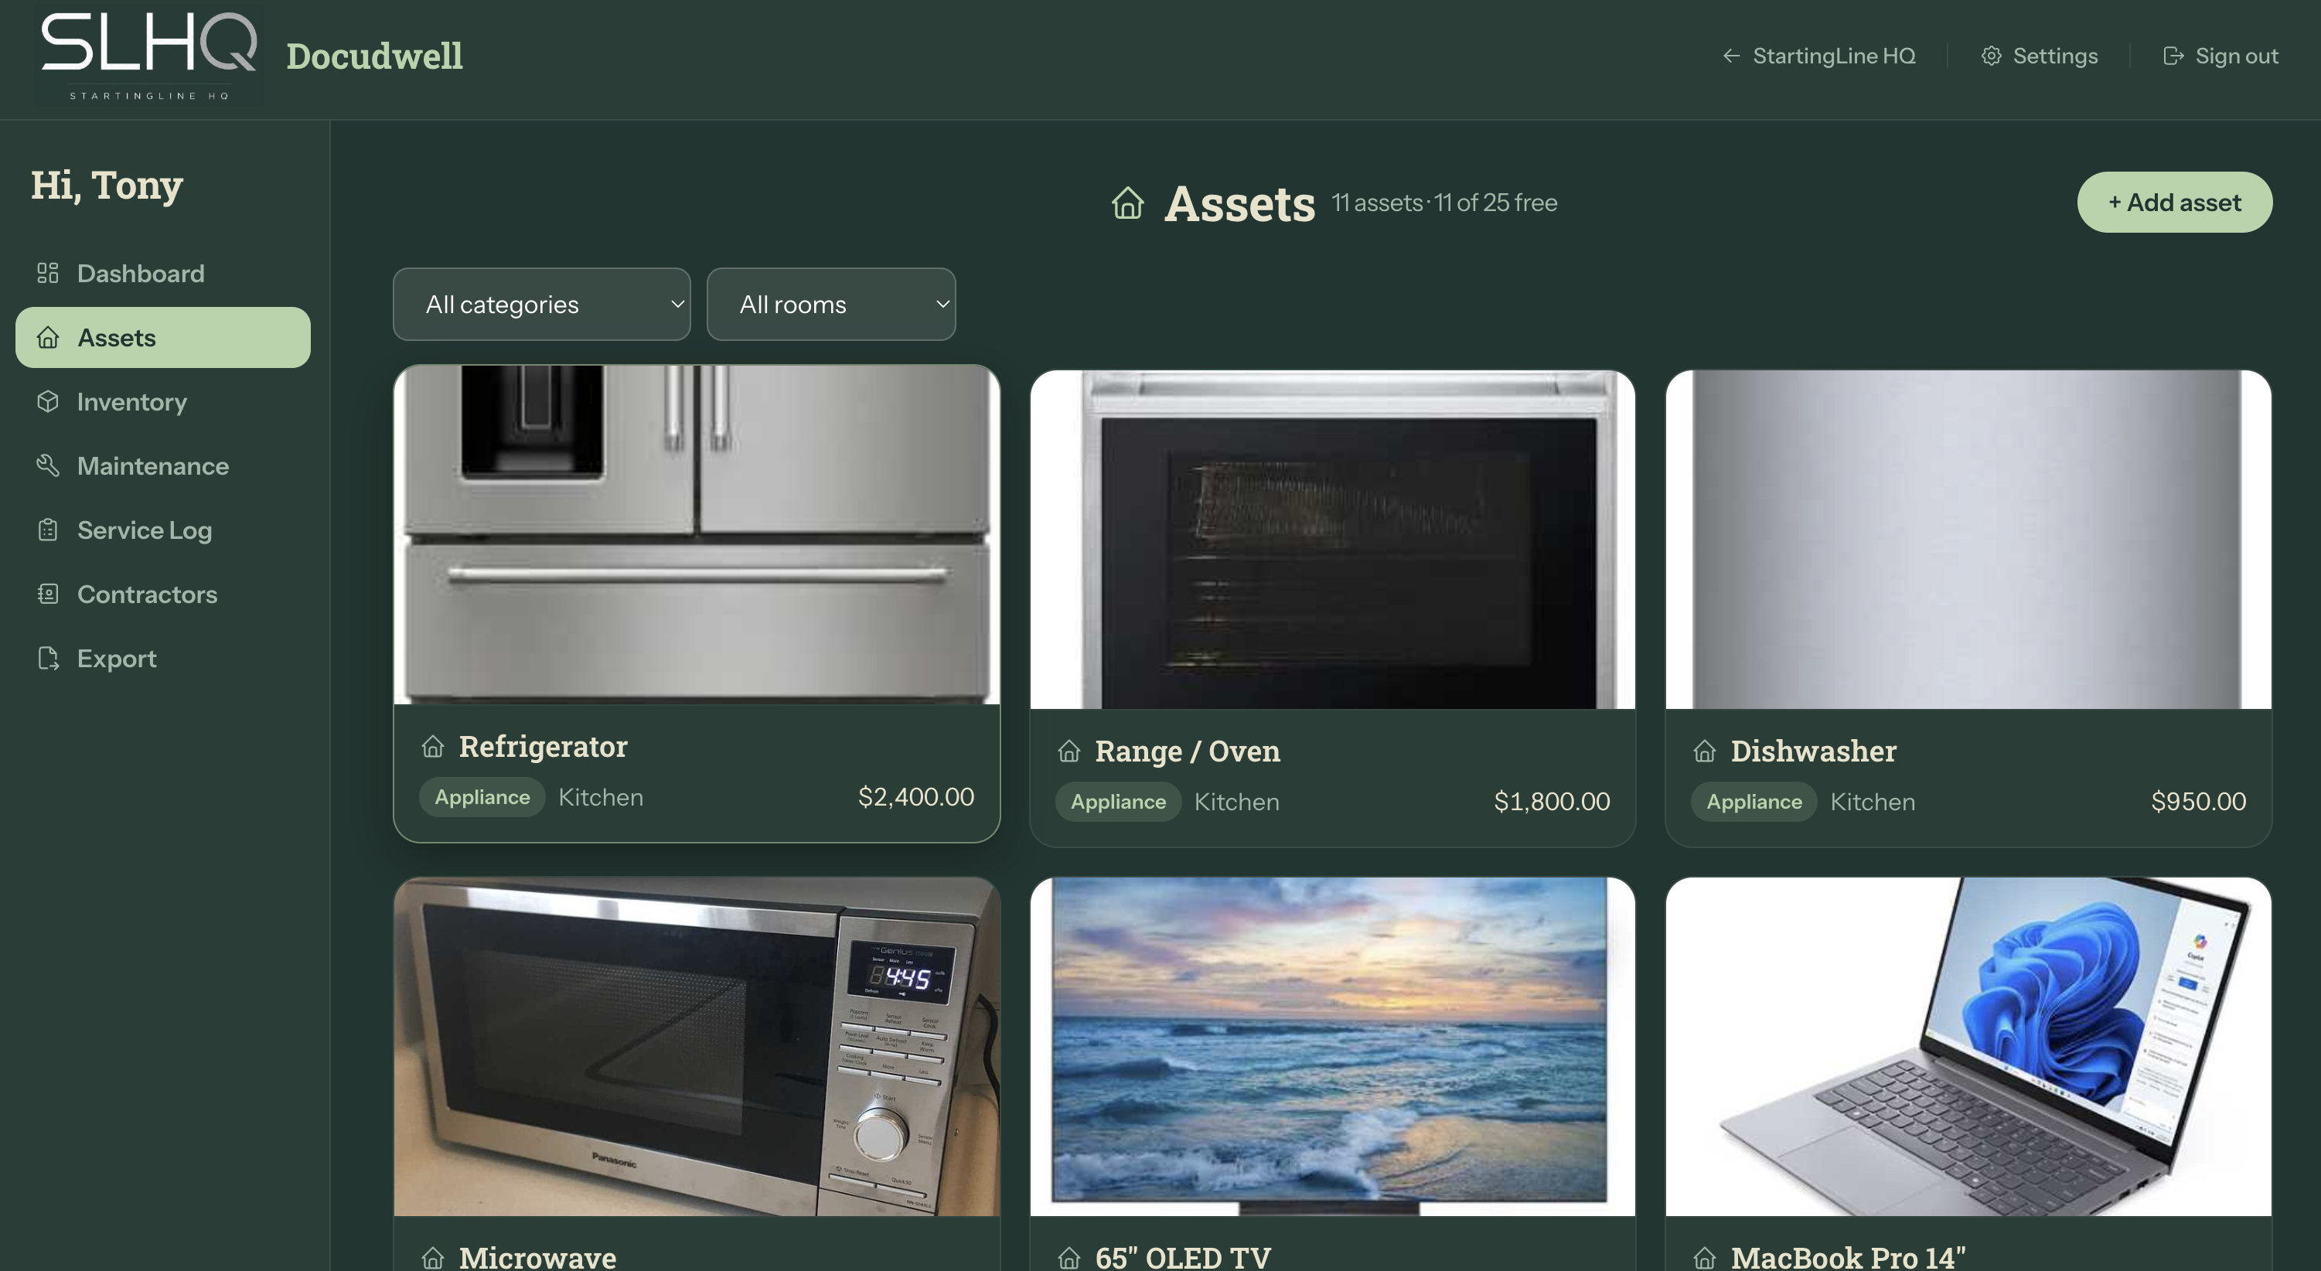Click the house icon next to Dishwasher
The image size is (2321, 1271).
point(1705,751)
